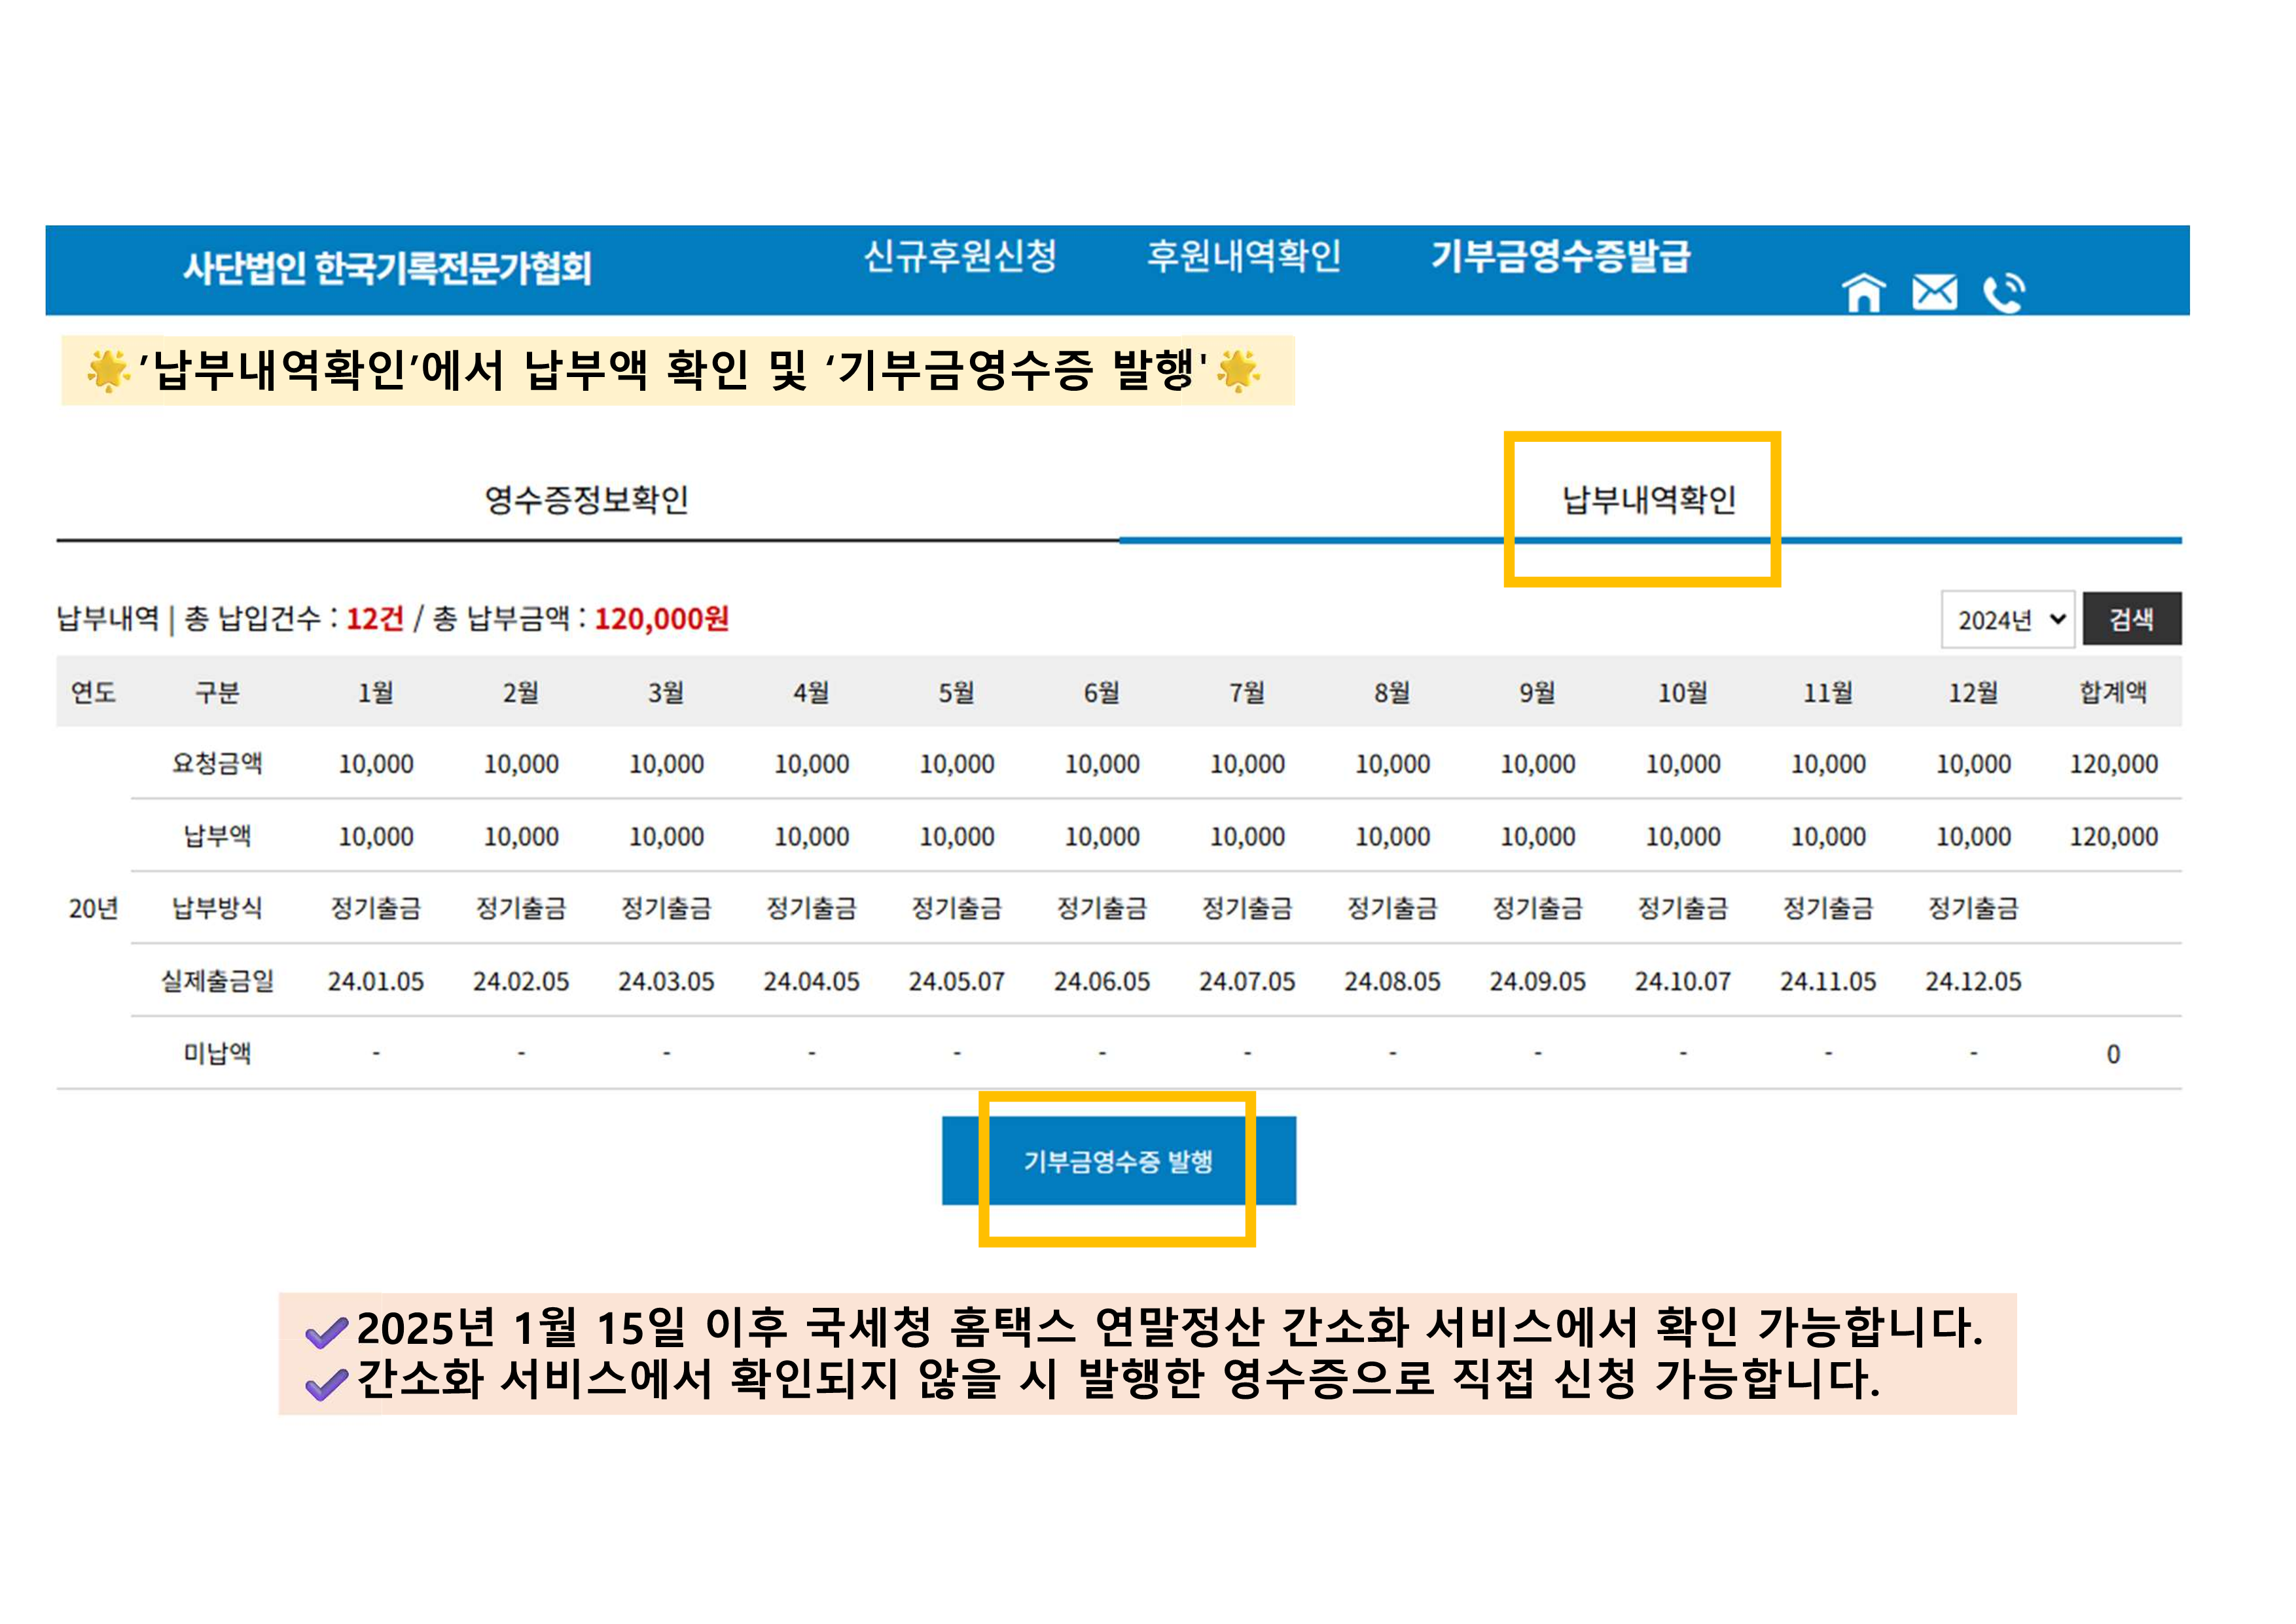Expand the 2024년 year dropdown
The width and height of the screenshot is (2296, 1624).
(2008, 620)
